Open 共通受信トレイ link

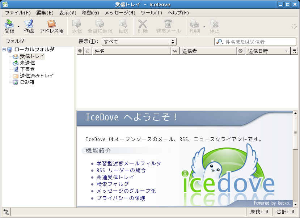tap(115, 177)
